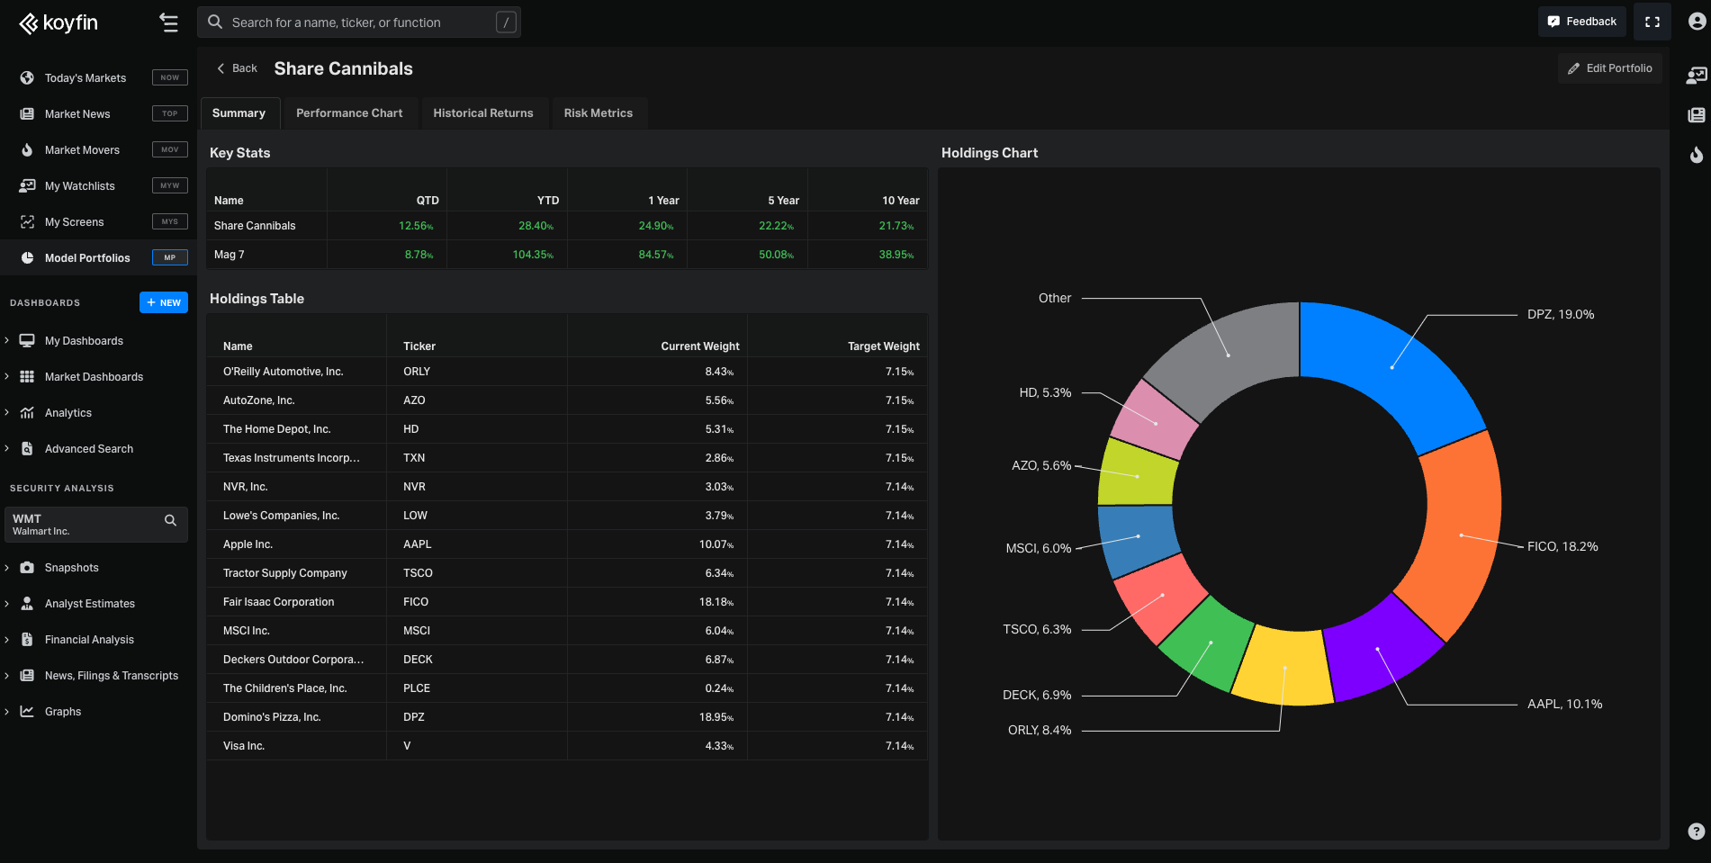Select the Fair Isaac Corporation row

[x=567, y=602]
